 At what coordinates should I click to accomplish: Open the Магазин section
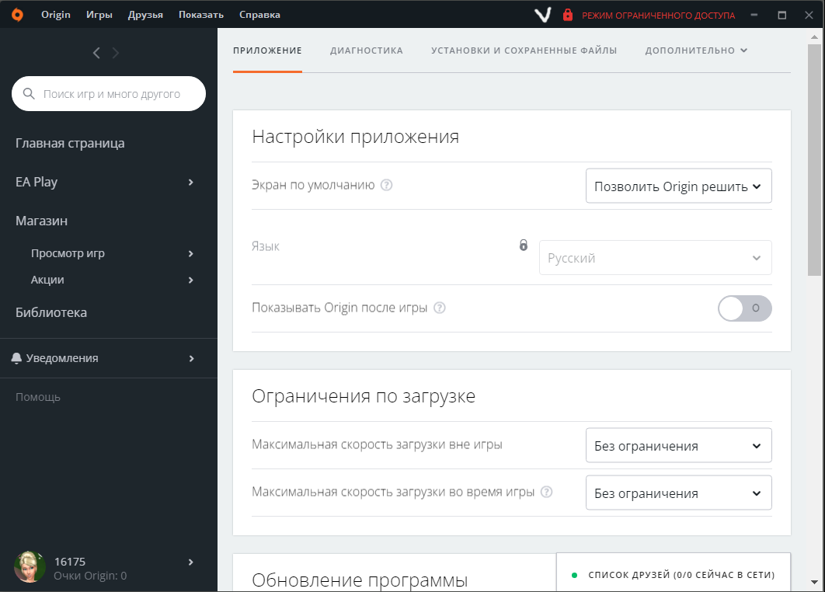(x=42, y=221)
